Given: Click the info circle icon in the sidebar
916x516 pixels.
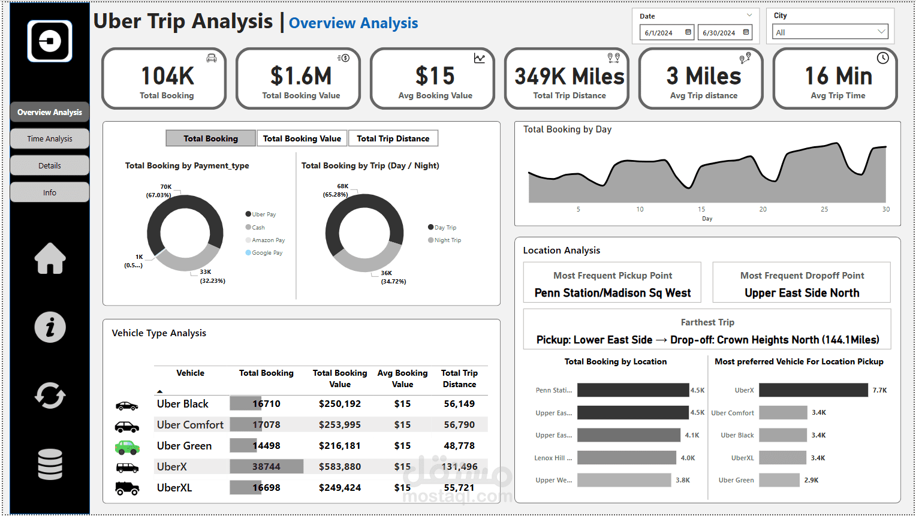Looking at the screenshot, I should tap(49, 327).
